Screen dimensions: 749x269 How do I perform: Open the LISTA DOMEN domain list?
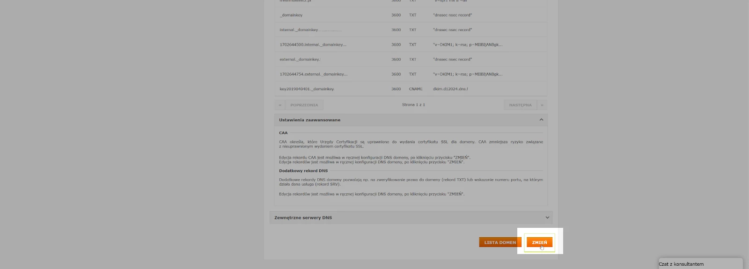(x=499, y=242)
